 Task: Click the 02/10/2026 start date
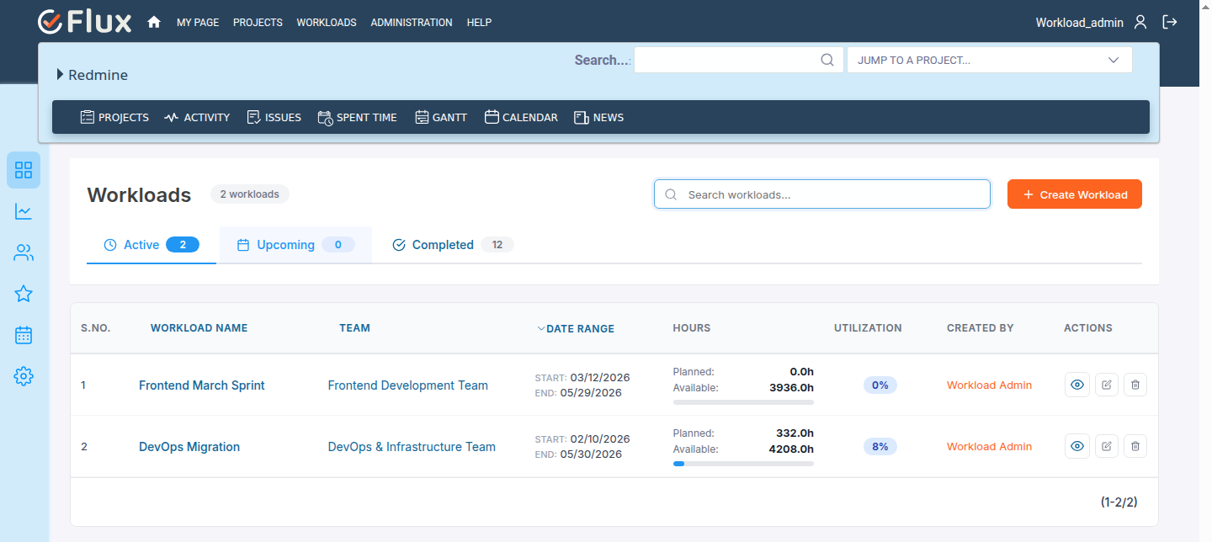click(x=600, y=438)
